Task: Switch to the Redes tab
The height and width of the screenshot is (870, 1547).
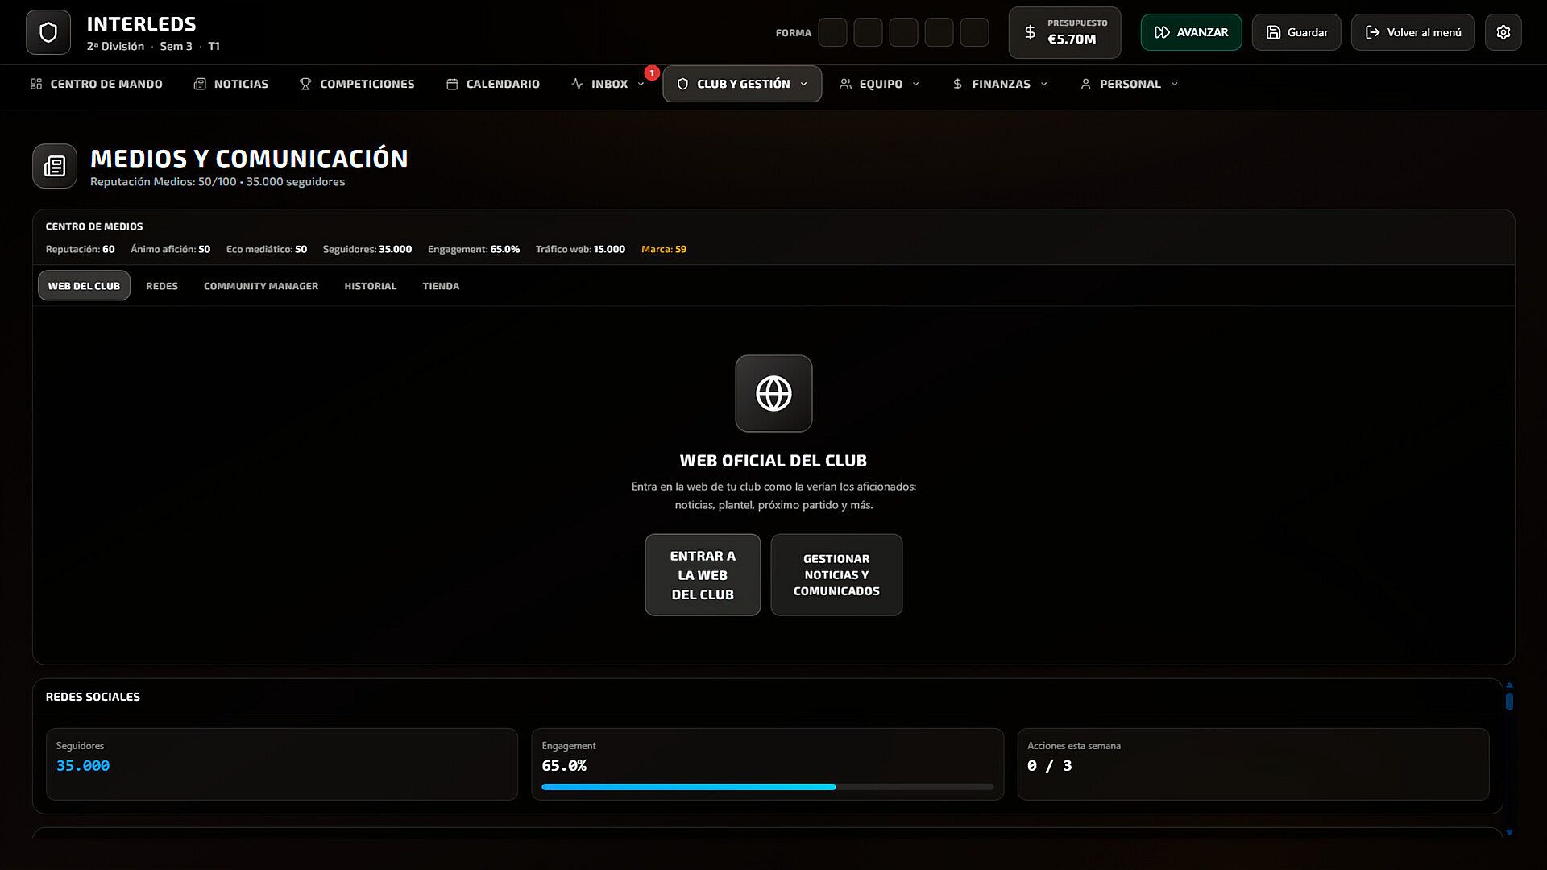Action: 162,286
